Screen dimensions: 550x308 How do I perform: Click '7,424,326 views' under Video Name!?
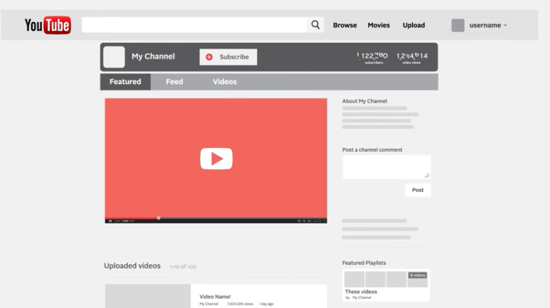pyautogui.click(x=240, y=304)
